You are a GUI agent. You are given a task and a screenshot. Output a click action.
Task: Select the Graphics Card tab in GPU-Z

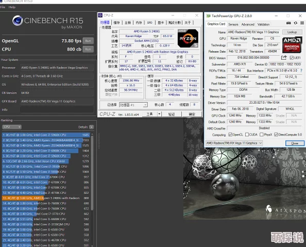tap(216, 24)
